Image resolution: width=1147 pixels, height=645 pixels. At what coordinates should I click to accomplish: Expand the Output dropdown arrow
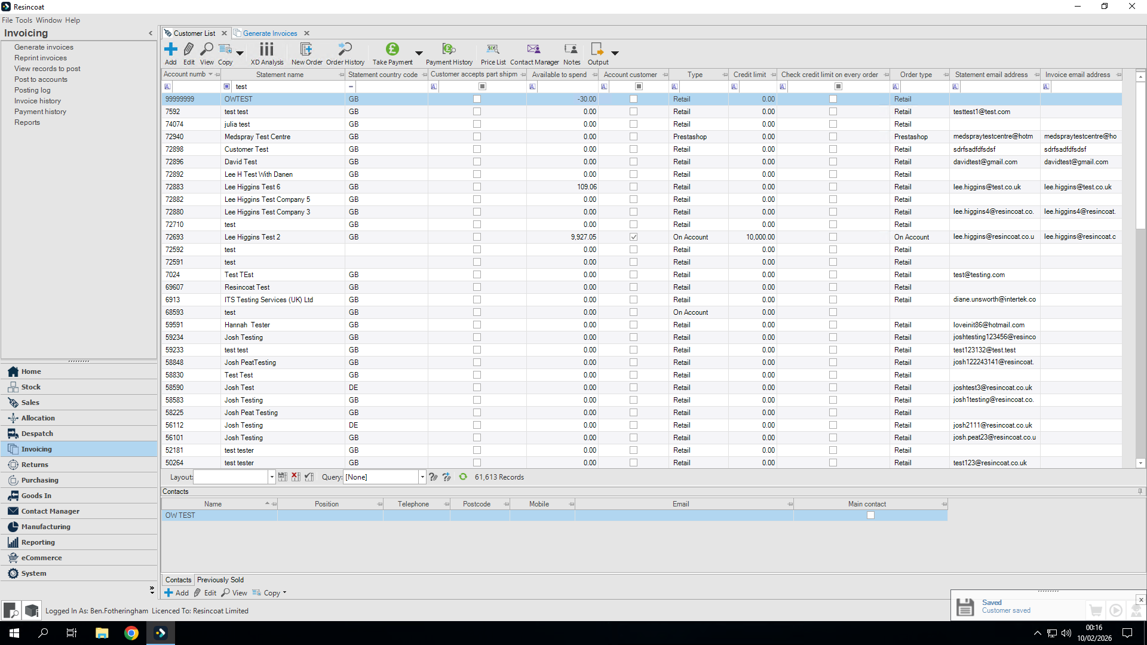(x=615, y=53)
